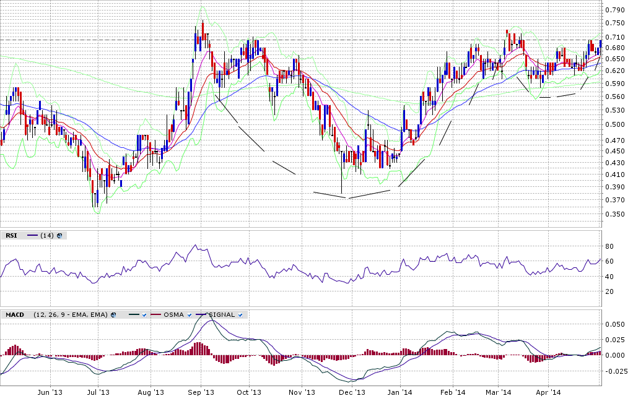The width and height of the screenshot is (633, 401).
Task: Click the 0.790 price axis label
Action: click(614, 10)
